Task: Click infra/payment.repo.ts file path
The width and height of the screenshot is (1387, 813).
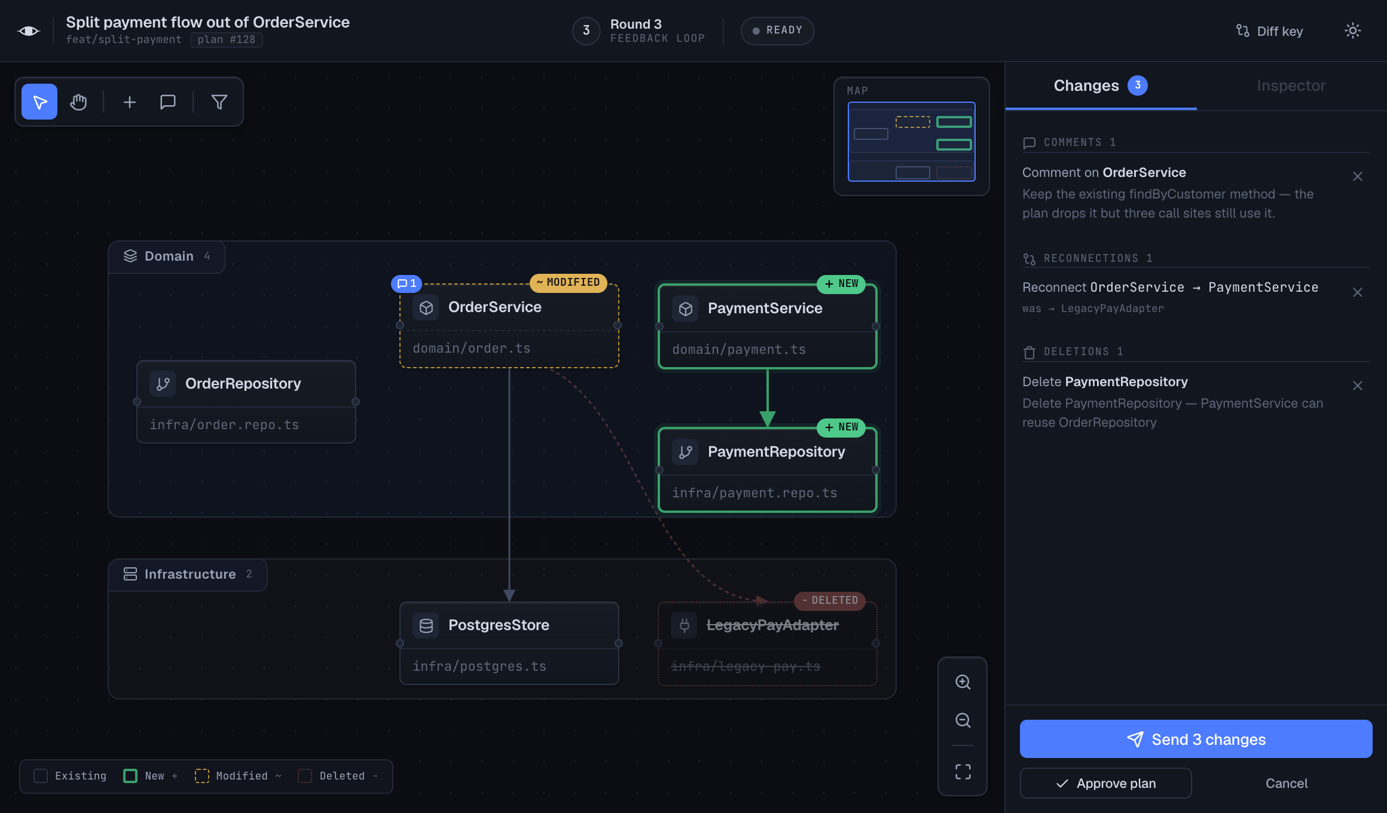Action: (x=754, y=493)
